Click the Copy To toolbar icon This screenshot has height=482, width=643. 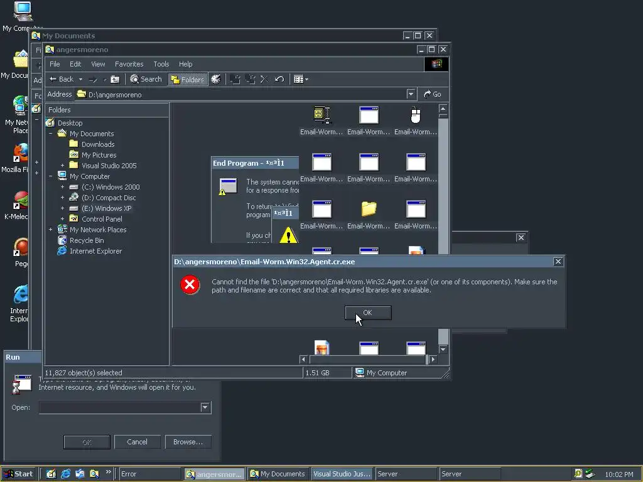point(250,79)
